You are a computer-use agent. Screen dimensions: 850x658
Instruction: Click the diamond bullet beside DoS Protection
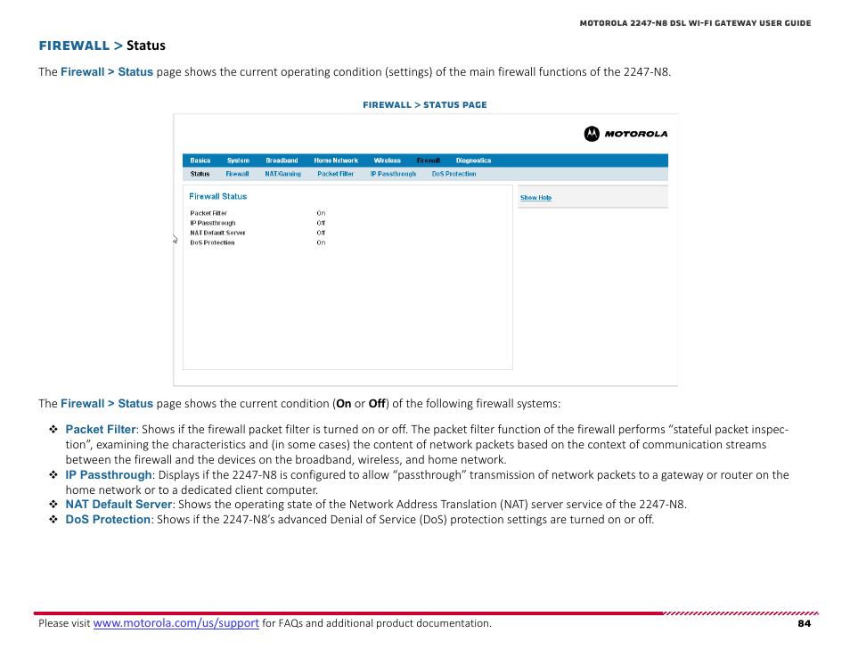coord(53,519)
